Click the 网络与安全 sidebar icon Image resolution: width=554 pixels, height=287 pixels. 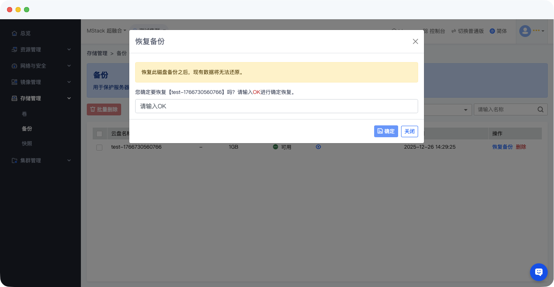(x=14, y=65)
